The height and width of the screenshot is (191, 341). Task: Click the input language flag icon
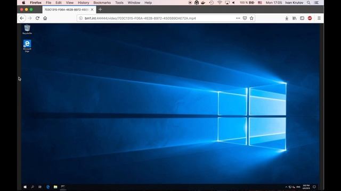click(x=260, y=3)
